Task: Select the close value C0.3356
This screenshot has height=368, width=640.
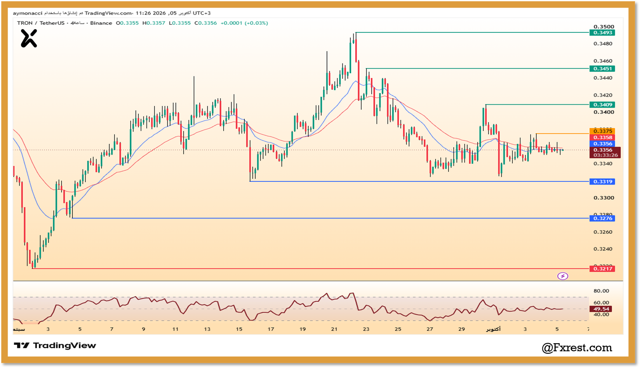Action: pyautogui.click(x=206, y=23)
